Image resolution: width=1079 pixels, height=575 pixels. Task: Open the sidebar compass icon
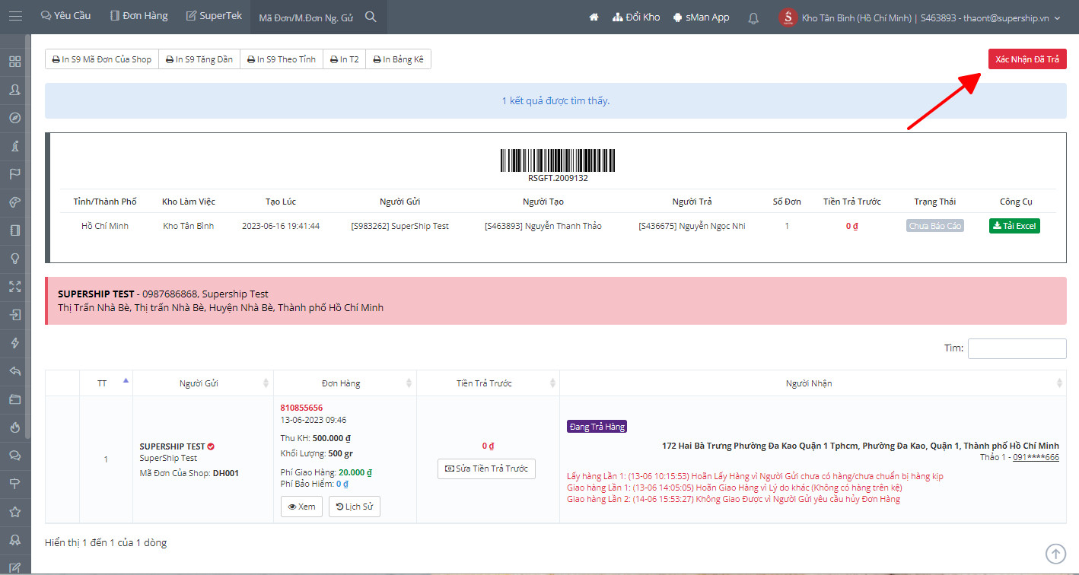pos(14,118)
